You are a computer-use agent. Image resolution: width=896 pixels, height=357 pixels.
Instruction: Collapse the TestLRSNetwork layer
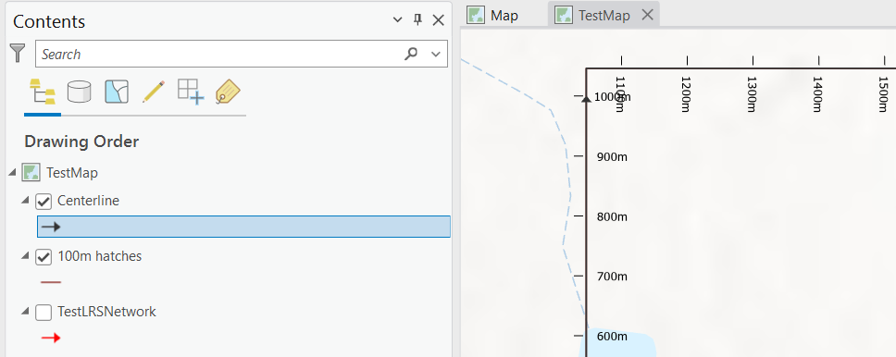pyautogui.click(x=25, y=311)
